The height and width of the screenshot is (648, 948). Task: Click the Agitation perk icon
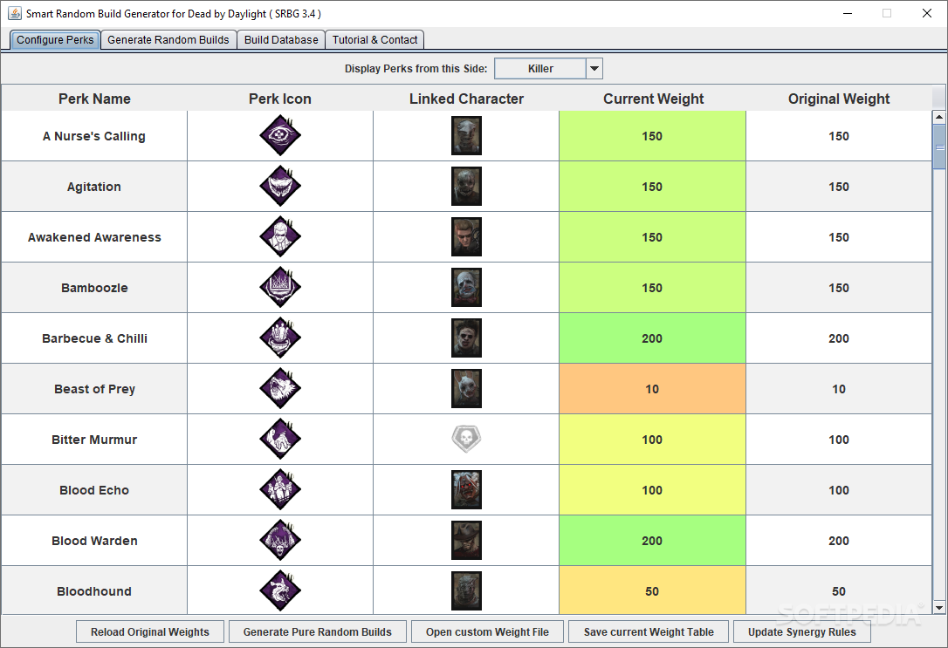click(x=280, y=186)
